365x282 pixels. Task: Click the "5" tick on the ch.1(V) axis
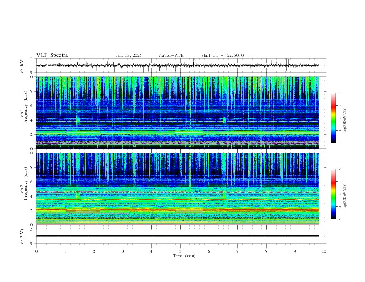(x=31, y=59)
